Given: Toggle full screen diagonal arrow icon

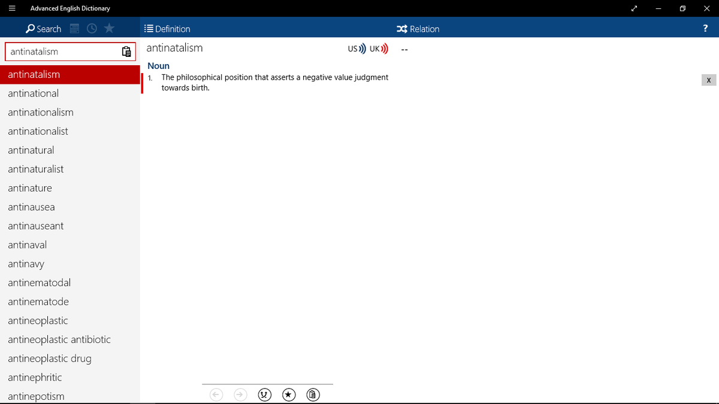Looking at the screenshot, I should pos(635,8).
